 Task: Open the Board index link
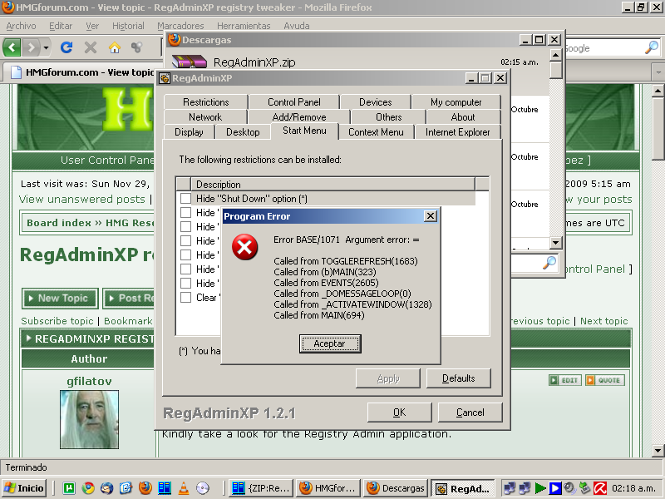coord(59,223)
